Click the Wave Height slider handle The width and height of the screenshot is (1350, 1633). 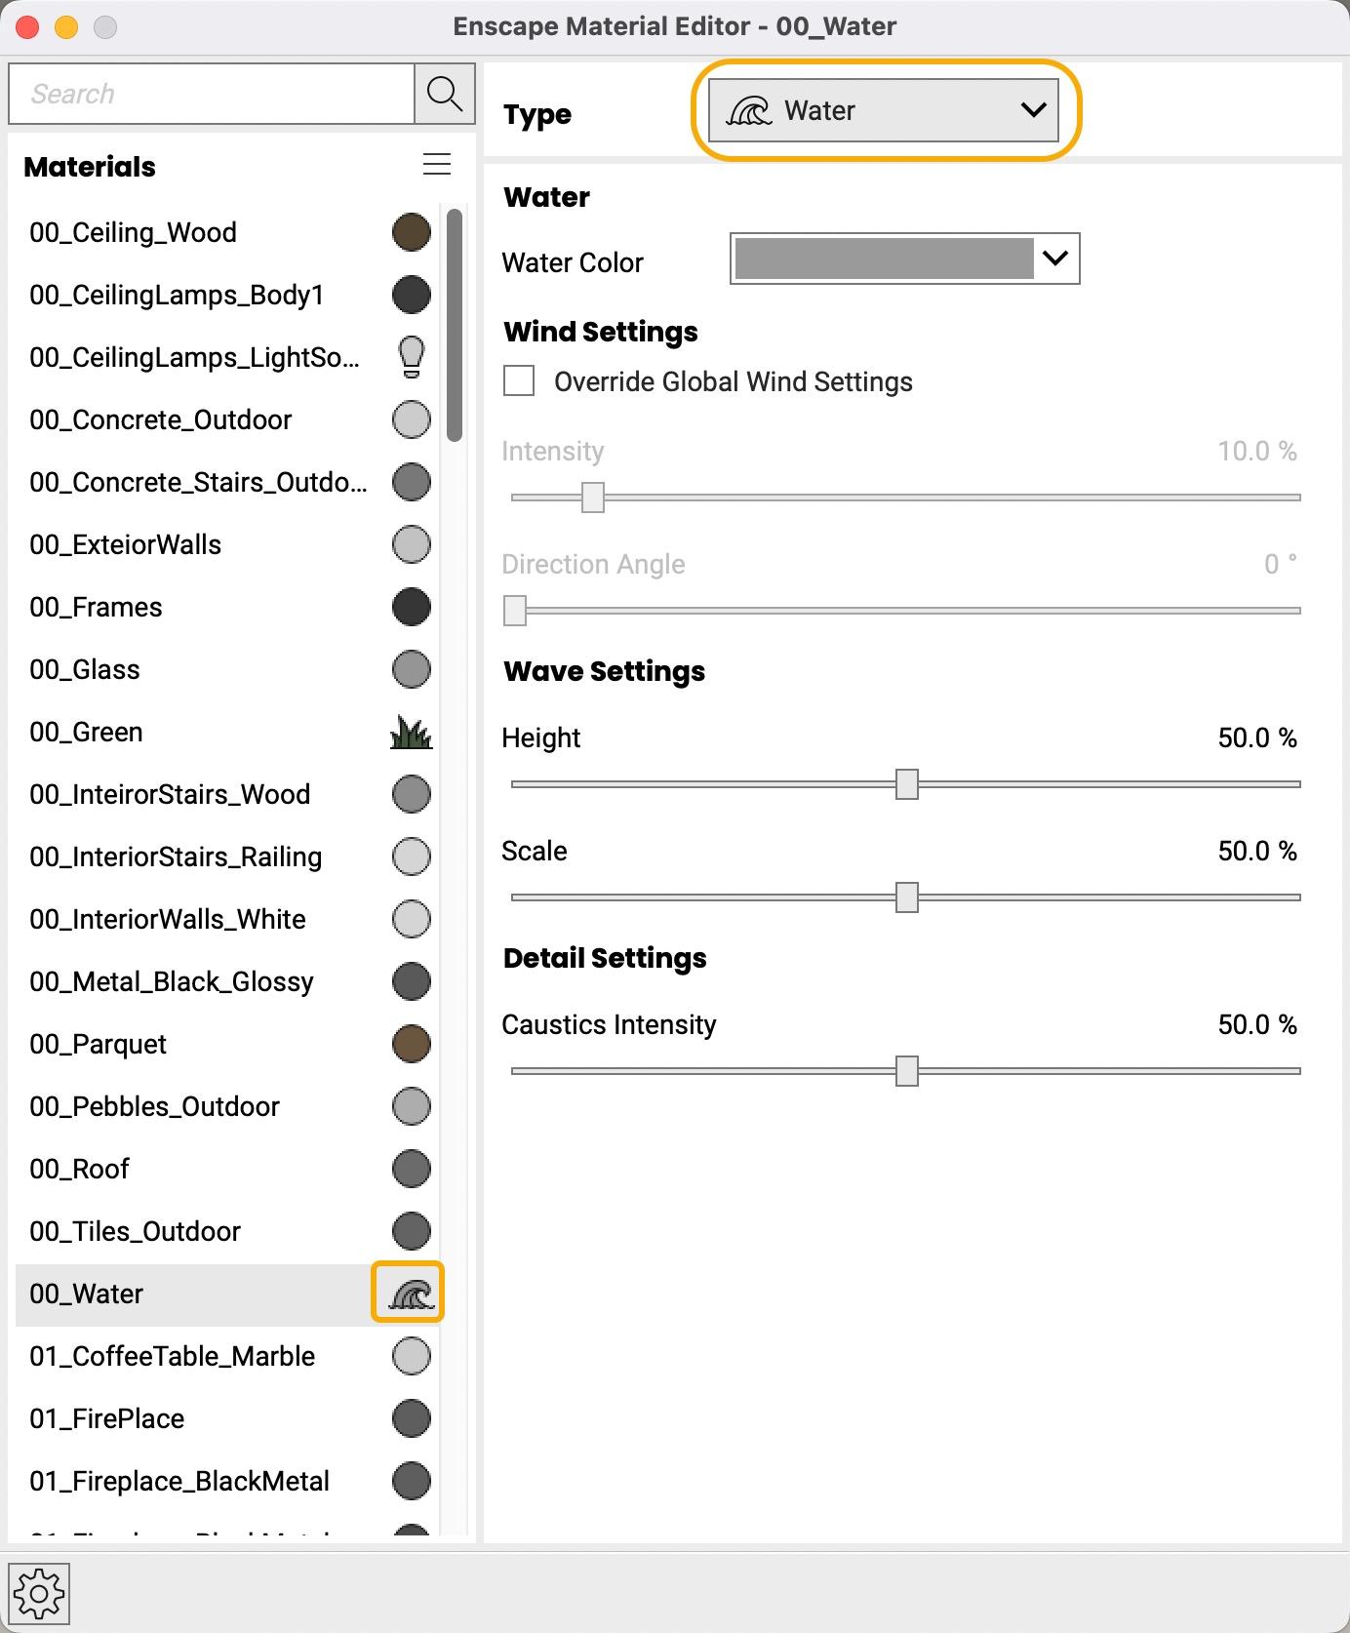coord(907,783)
